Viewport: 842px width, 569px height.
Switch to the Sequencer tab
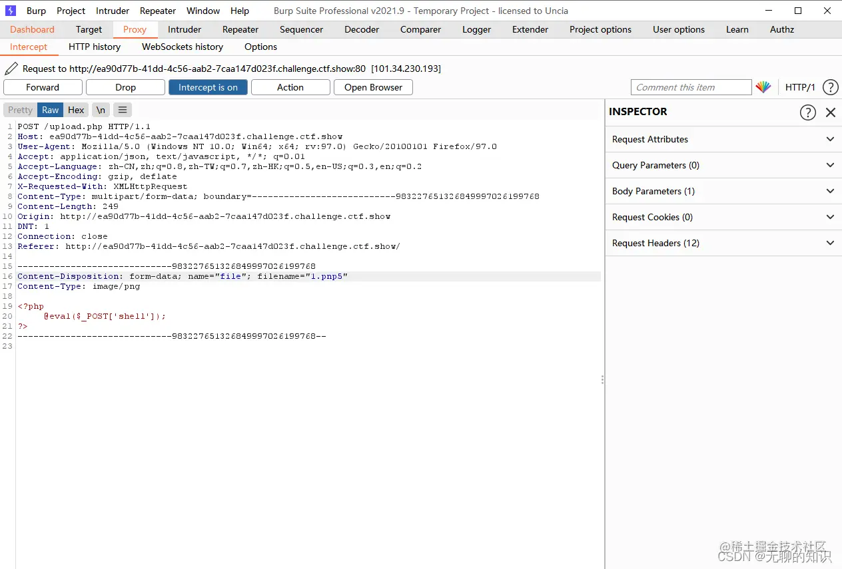click(x=301, y=29)
